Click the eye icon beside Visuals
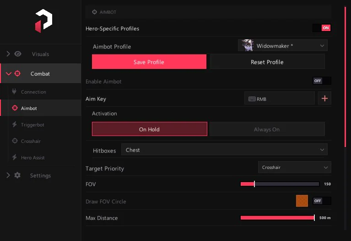Screen dimensions: 351x241 [18, 54]
